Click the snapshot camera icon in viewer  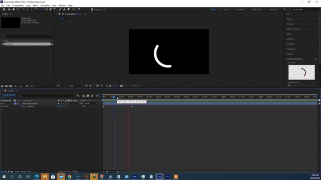click(x=121, y=86)
